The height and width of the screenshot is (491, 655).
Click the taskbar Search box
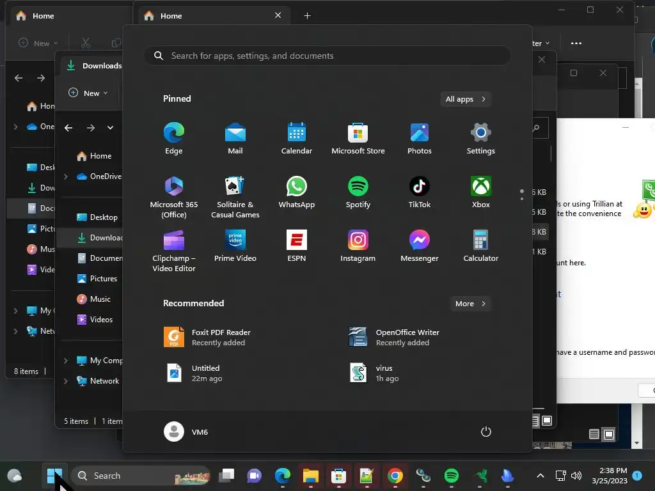pos(141,476)
